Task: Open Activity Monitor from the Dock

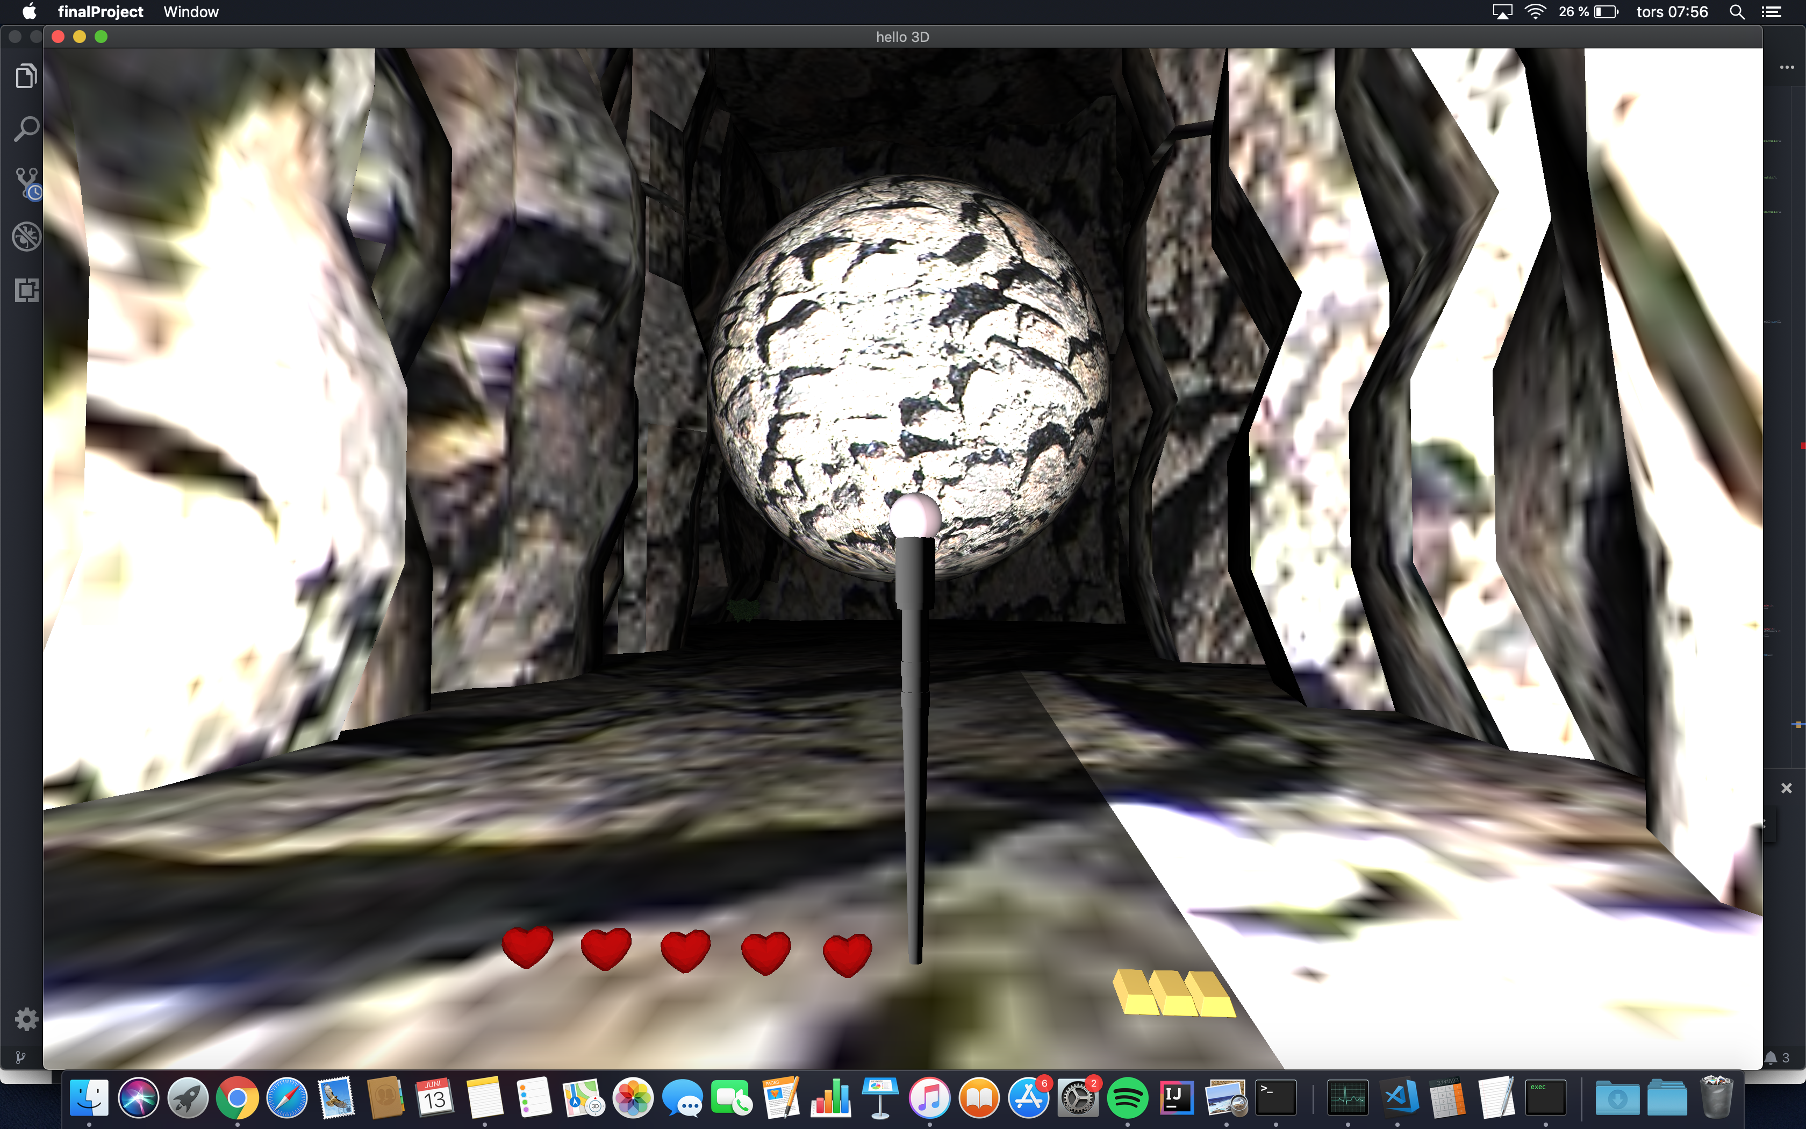Action: coord(1348,1098)
